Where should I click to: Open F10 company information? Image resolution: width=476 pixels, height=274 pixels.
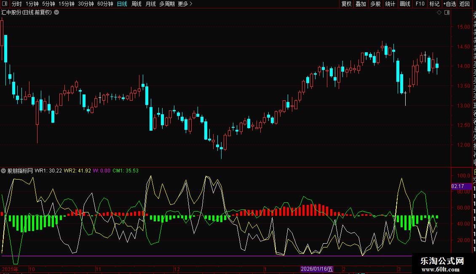420,4
